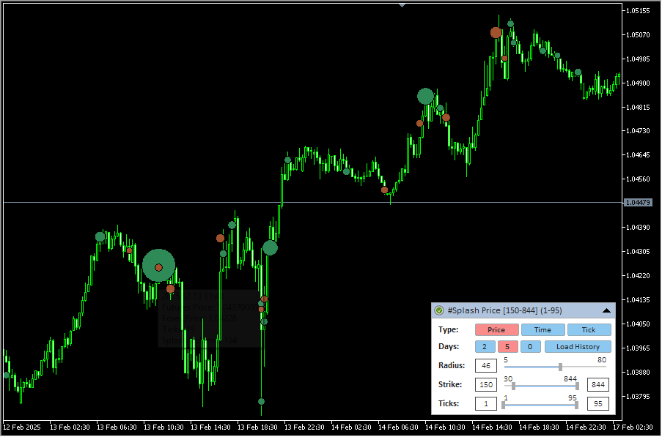
Task: Click the green checkmark icon in Splash panel header
Action: (438, 310)
